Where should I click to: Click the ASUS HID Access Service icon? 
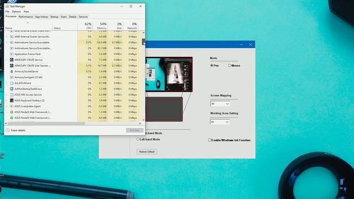tap(12, 95)
